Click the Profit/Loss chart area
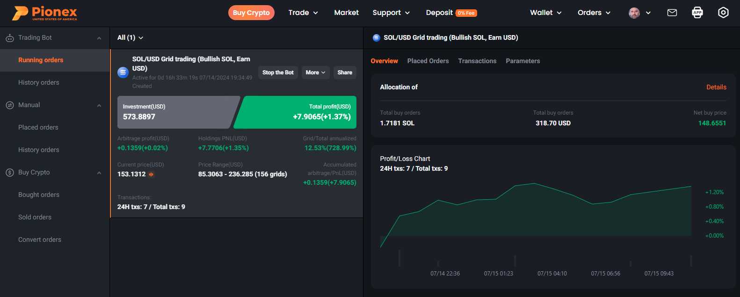Viewport: 740px width, 297px height. coord(536,215)
